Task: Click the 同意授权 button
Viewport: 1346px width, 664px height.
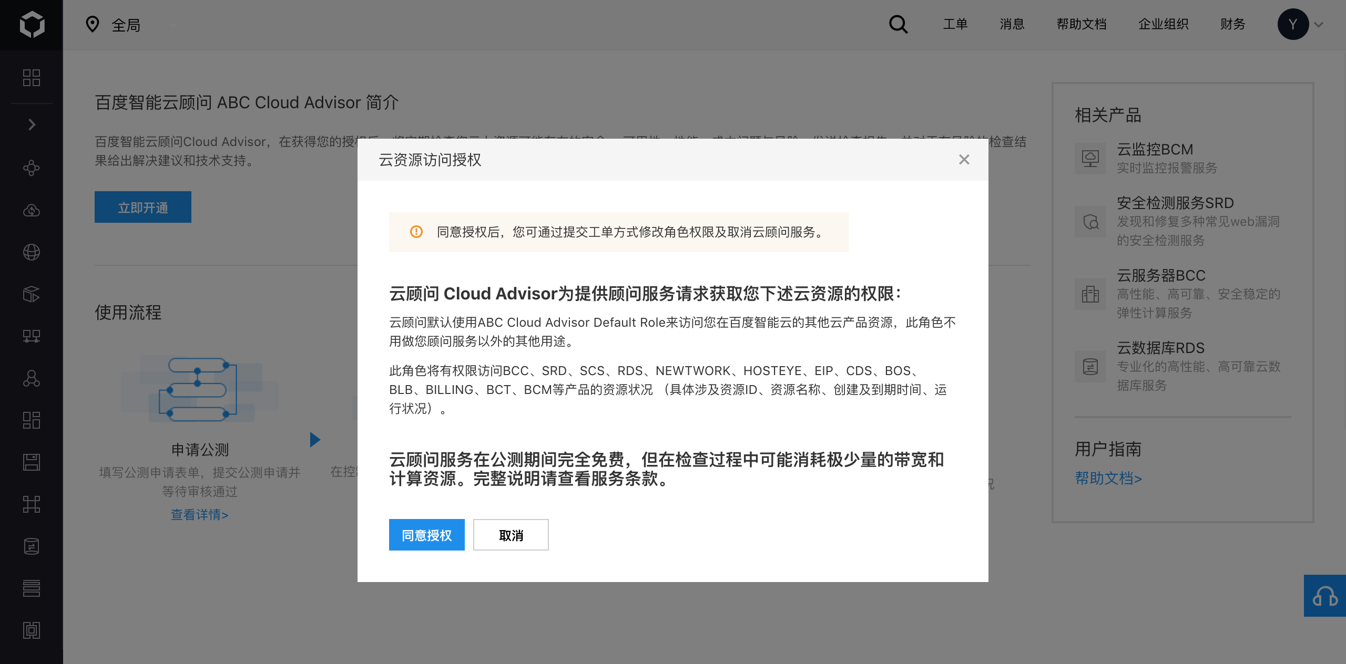Action: 427,535
